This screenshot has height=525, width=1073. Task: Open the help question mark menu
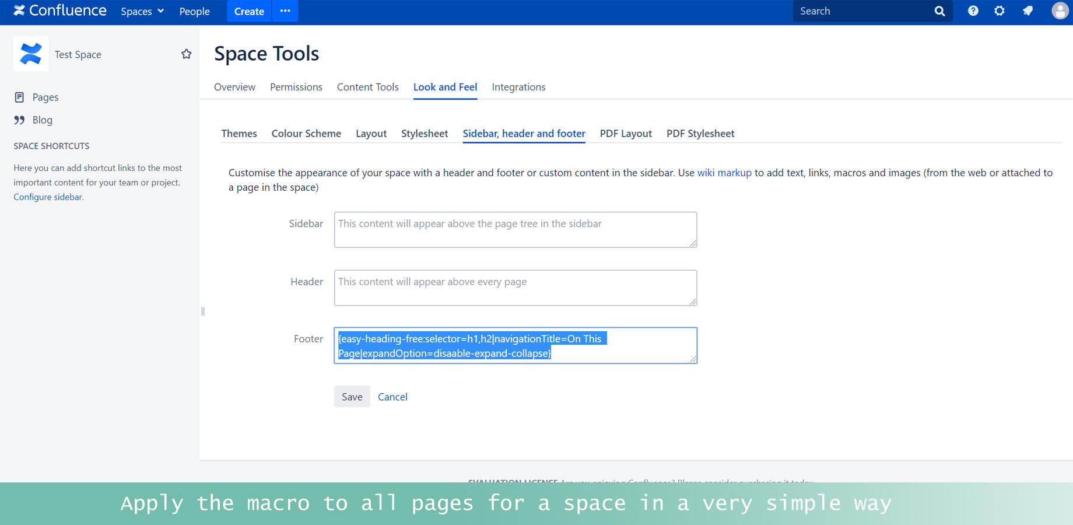(973, 11)
